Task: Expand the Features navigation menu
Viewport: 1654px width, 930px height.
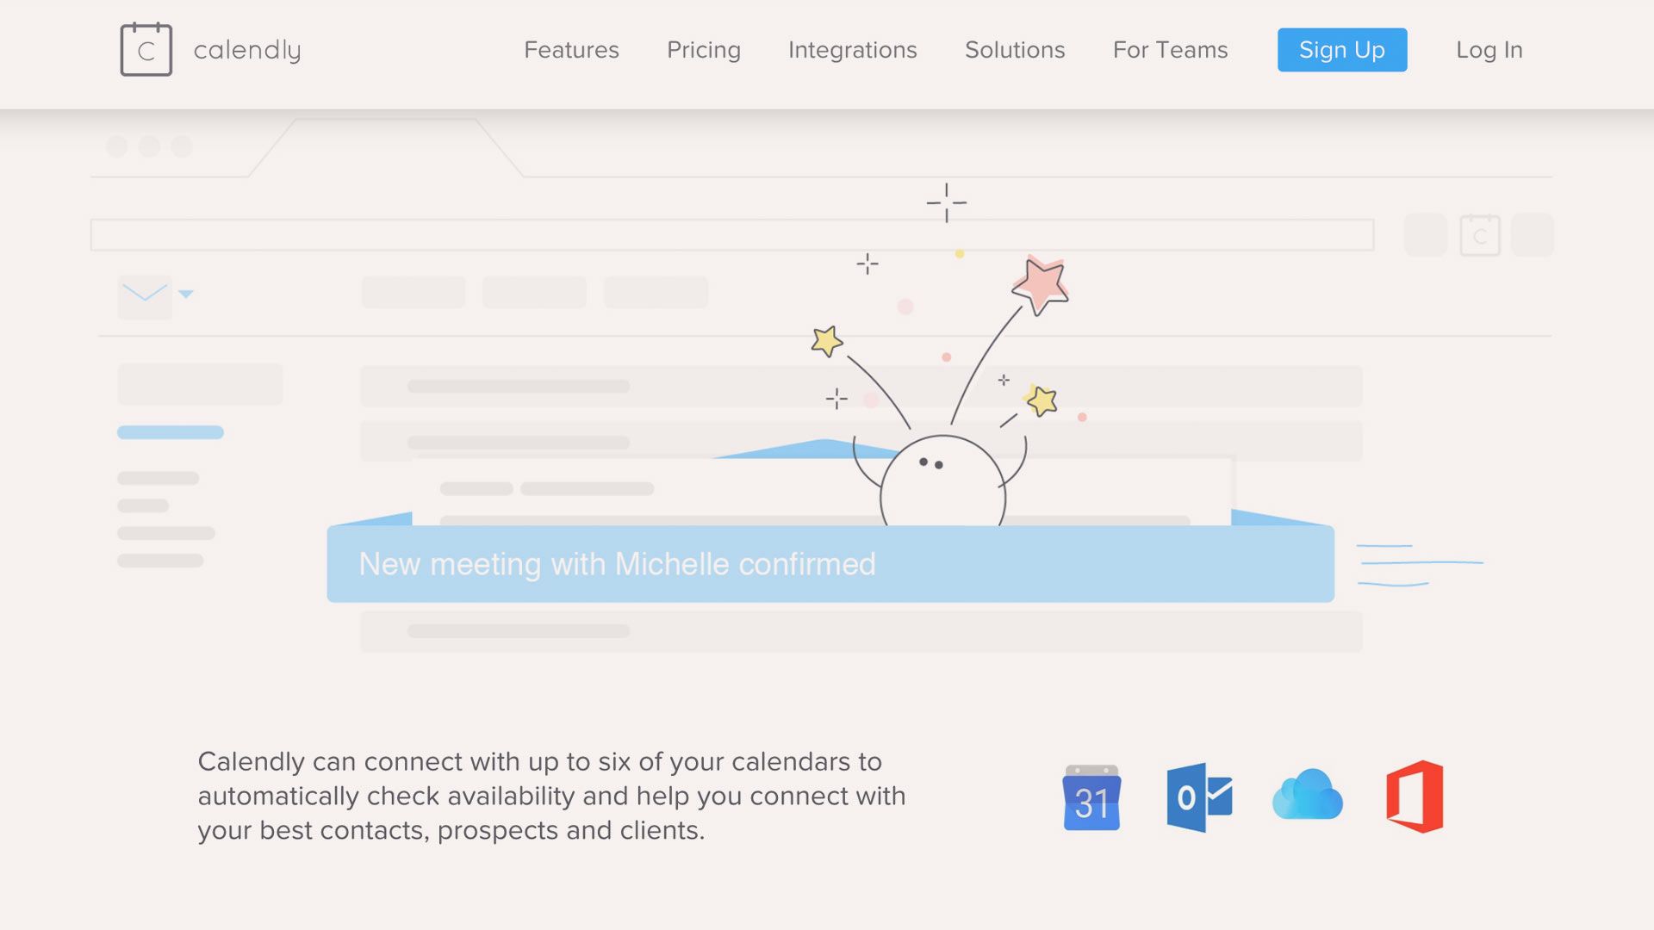Action: tap(570, 50)
